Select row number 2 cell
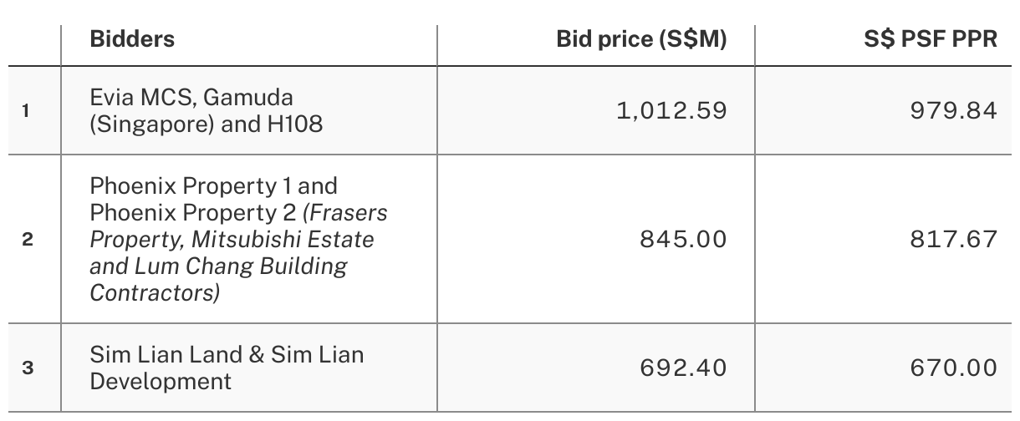The width and height of the screenshot is (1020, 421). [x=28, y=240]
